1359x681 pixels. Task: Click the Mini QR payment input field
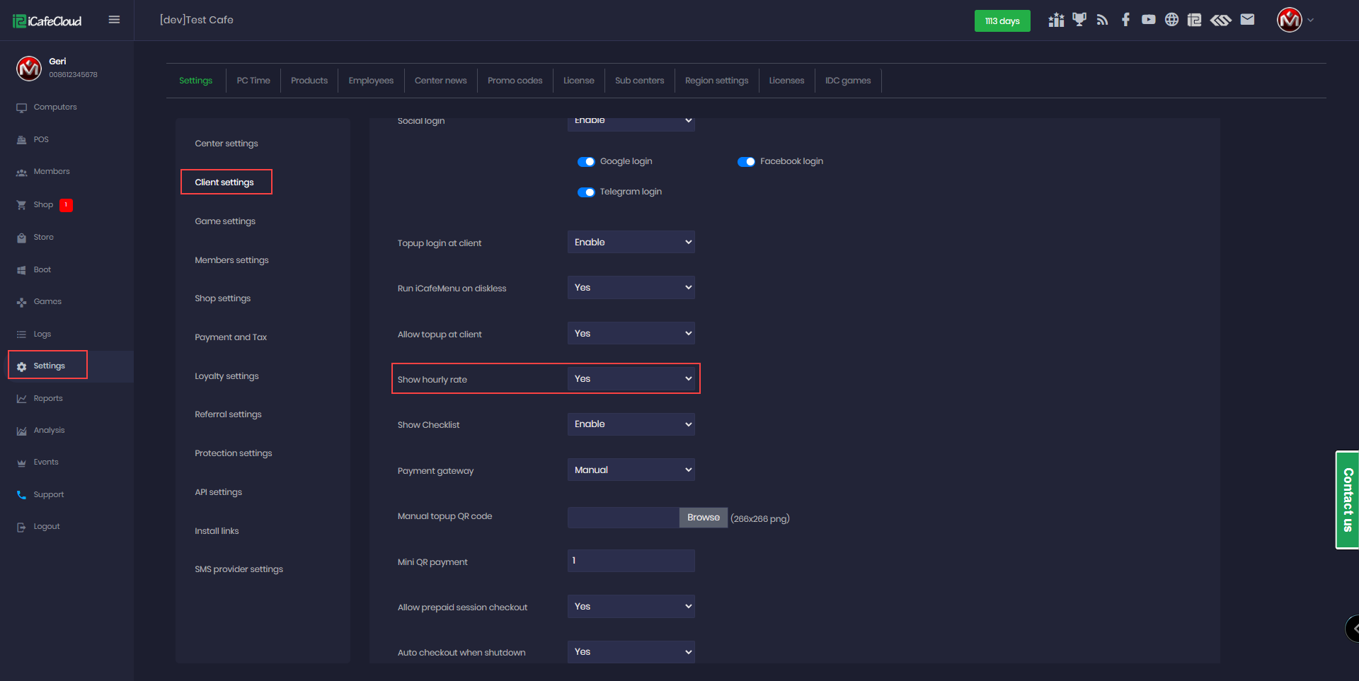pyautogui.click(x=631, y=561)
